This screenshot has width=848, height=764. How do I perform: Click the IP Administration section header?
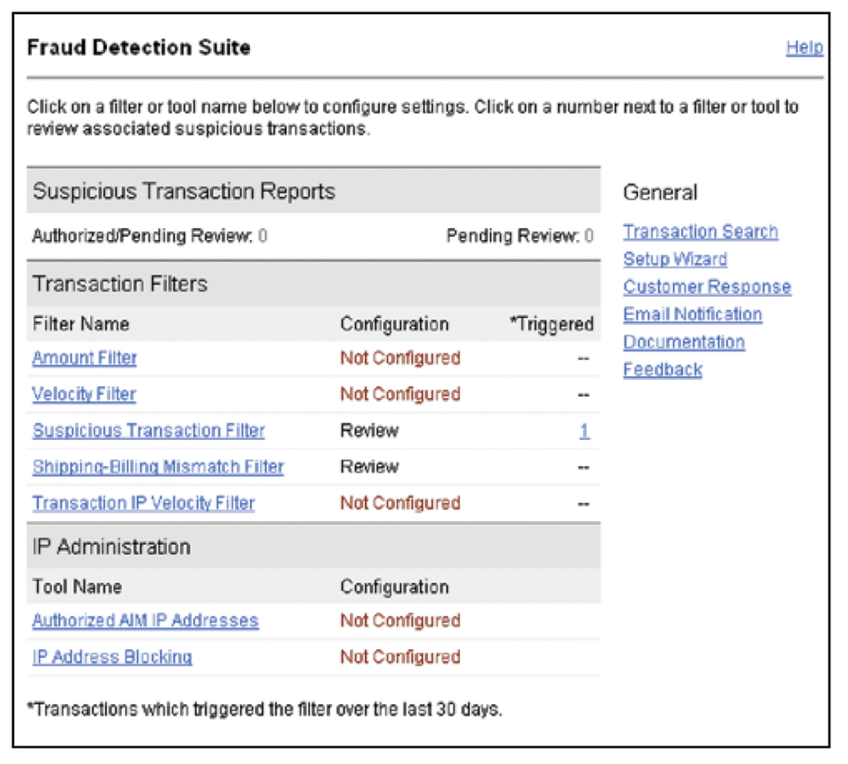coord(314,547)
